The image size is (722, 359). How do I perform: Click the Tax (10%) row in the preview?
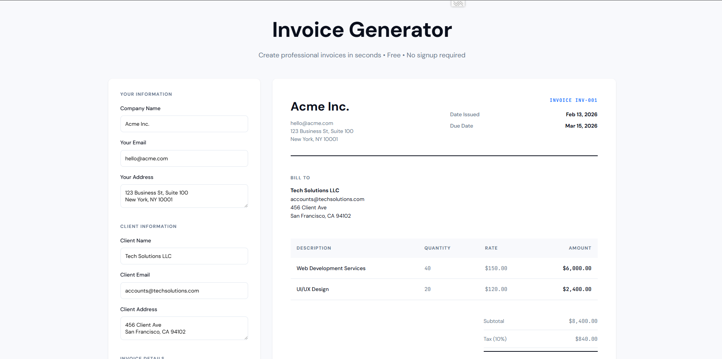(x=540, y=339)
